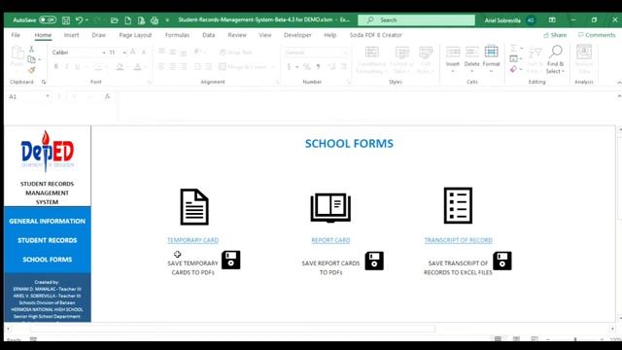Click floppy icon to save transcript records
622x350 pixels.
coord(502,261)
